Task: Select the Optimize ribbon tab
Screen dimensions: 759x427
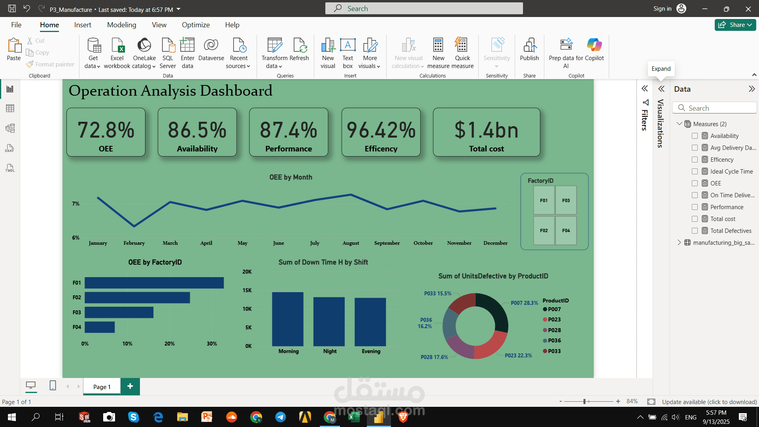Action: tap(196, 25)
